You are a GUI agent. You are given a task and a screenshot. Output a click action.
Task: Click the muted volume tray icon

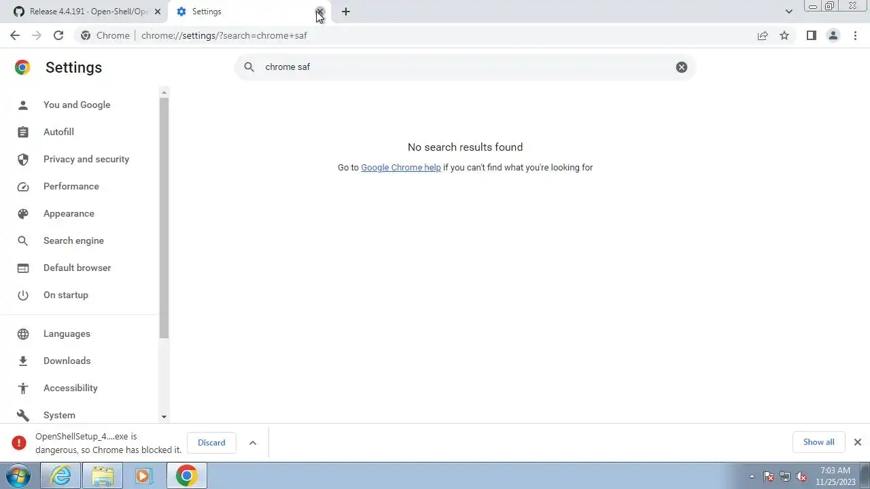[801, 476]
